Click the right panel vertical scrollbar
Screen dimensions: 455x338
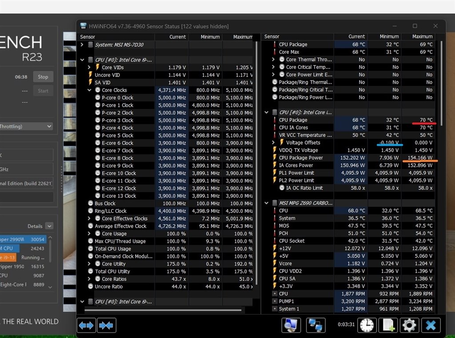click(x=441, y=84)
